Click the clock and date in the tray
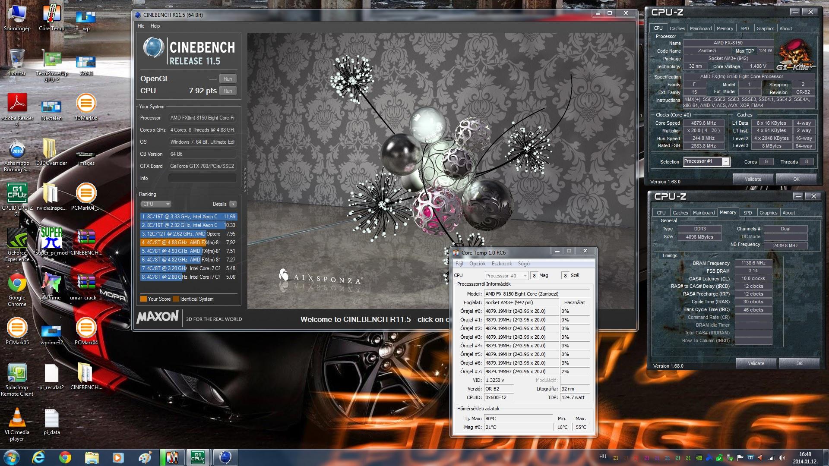Screen dimensions: 829x466 point(805,457)
